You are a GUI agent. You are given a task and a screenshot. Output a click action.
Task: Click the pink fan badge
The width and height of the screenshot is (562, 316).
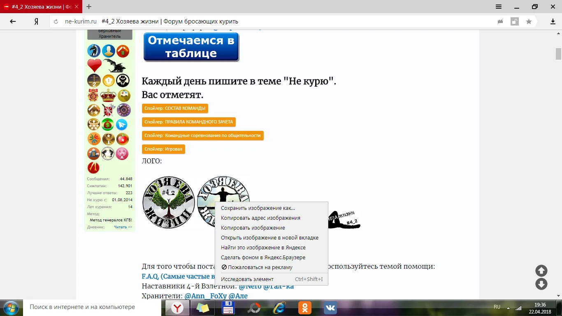click(122, 153)
